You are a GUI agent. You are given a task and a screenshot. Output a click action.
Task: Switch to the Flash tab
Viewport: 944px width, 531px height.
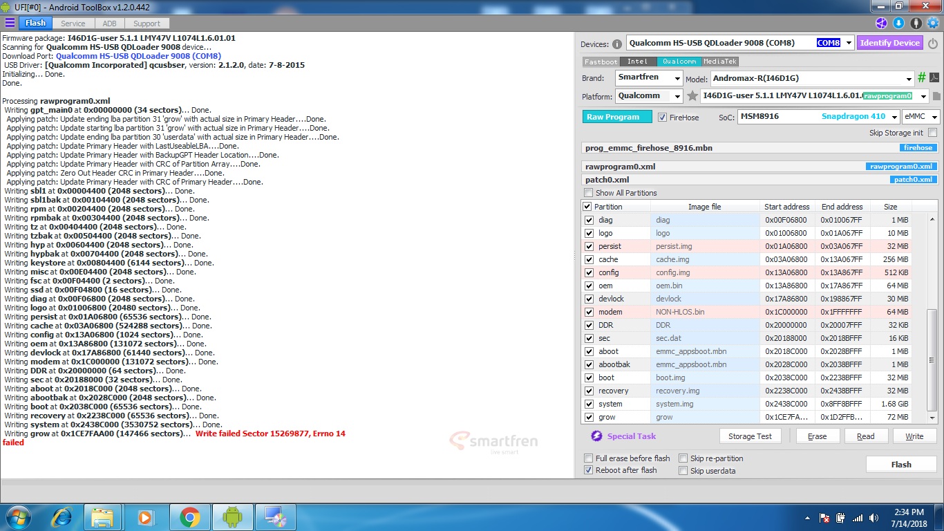coord(36,24)
